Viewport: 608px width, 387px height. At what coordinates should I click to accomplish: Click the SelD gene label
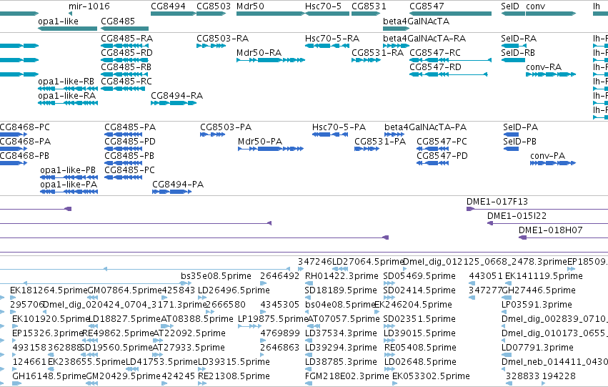510,6
